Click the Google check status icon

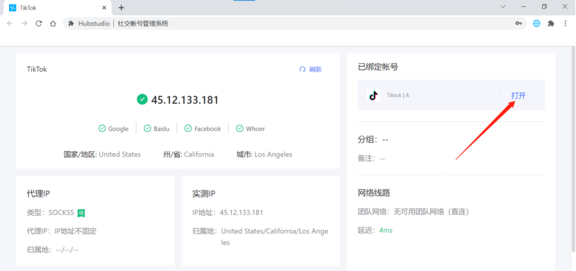coord(102,128)
